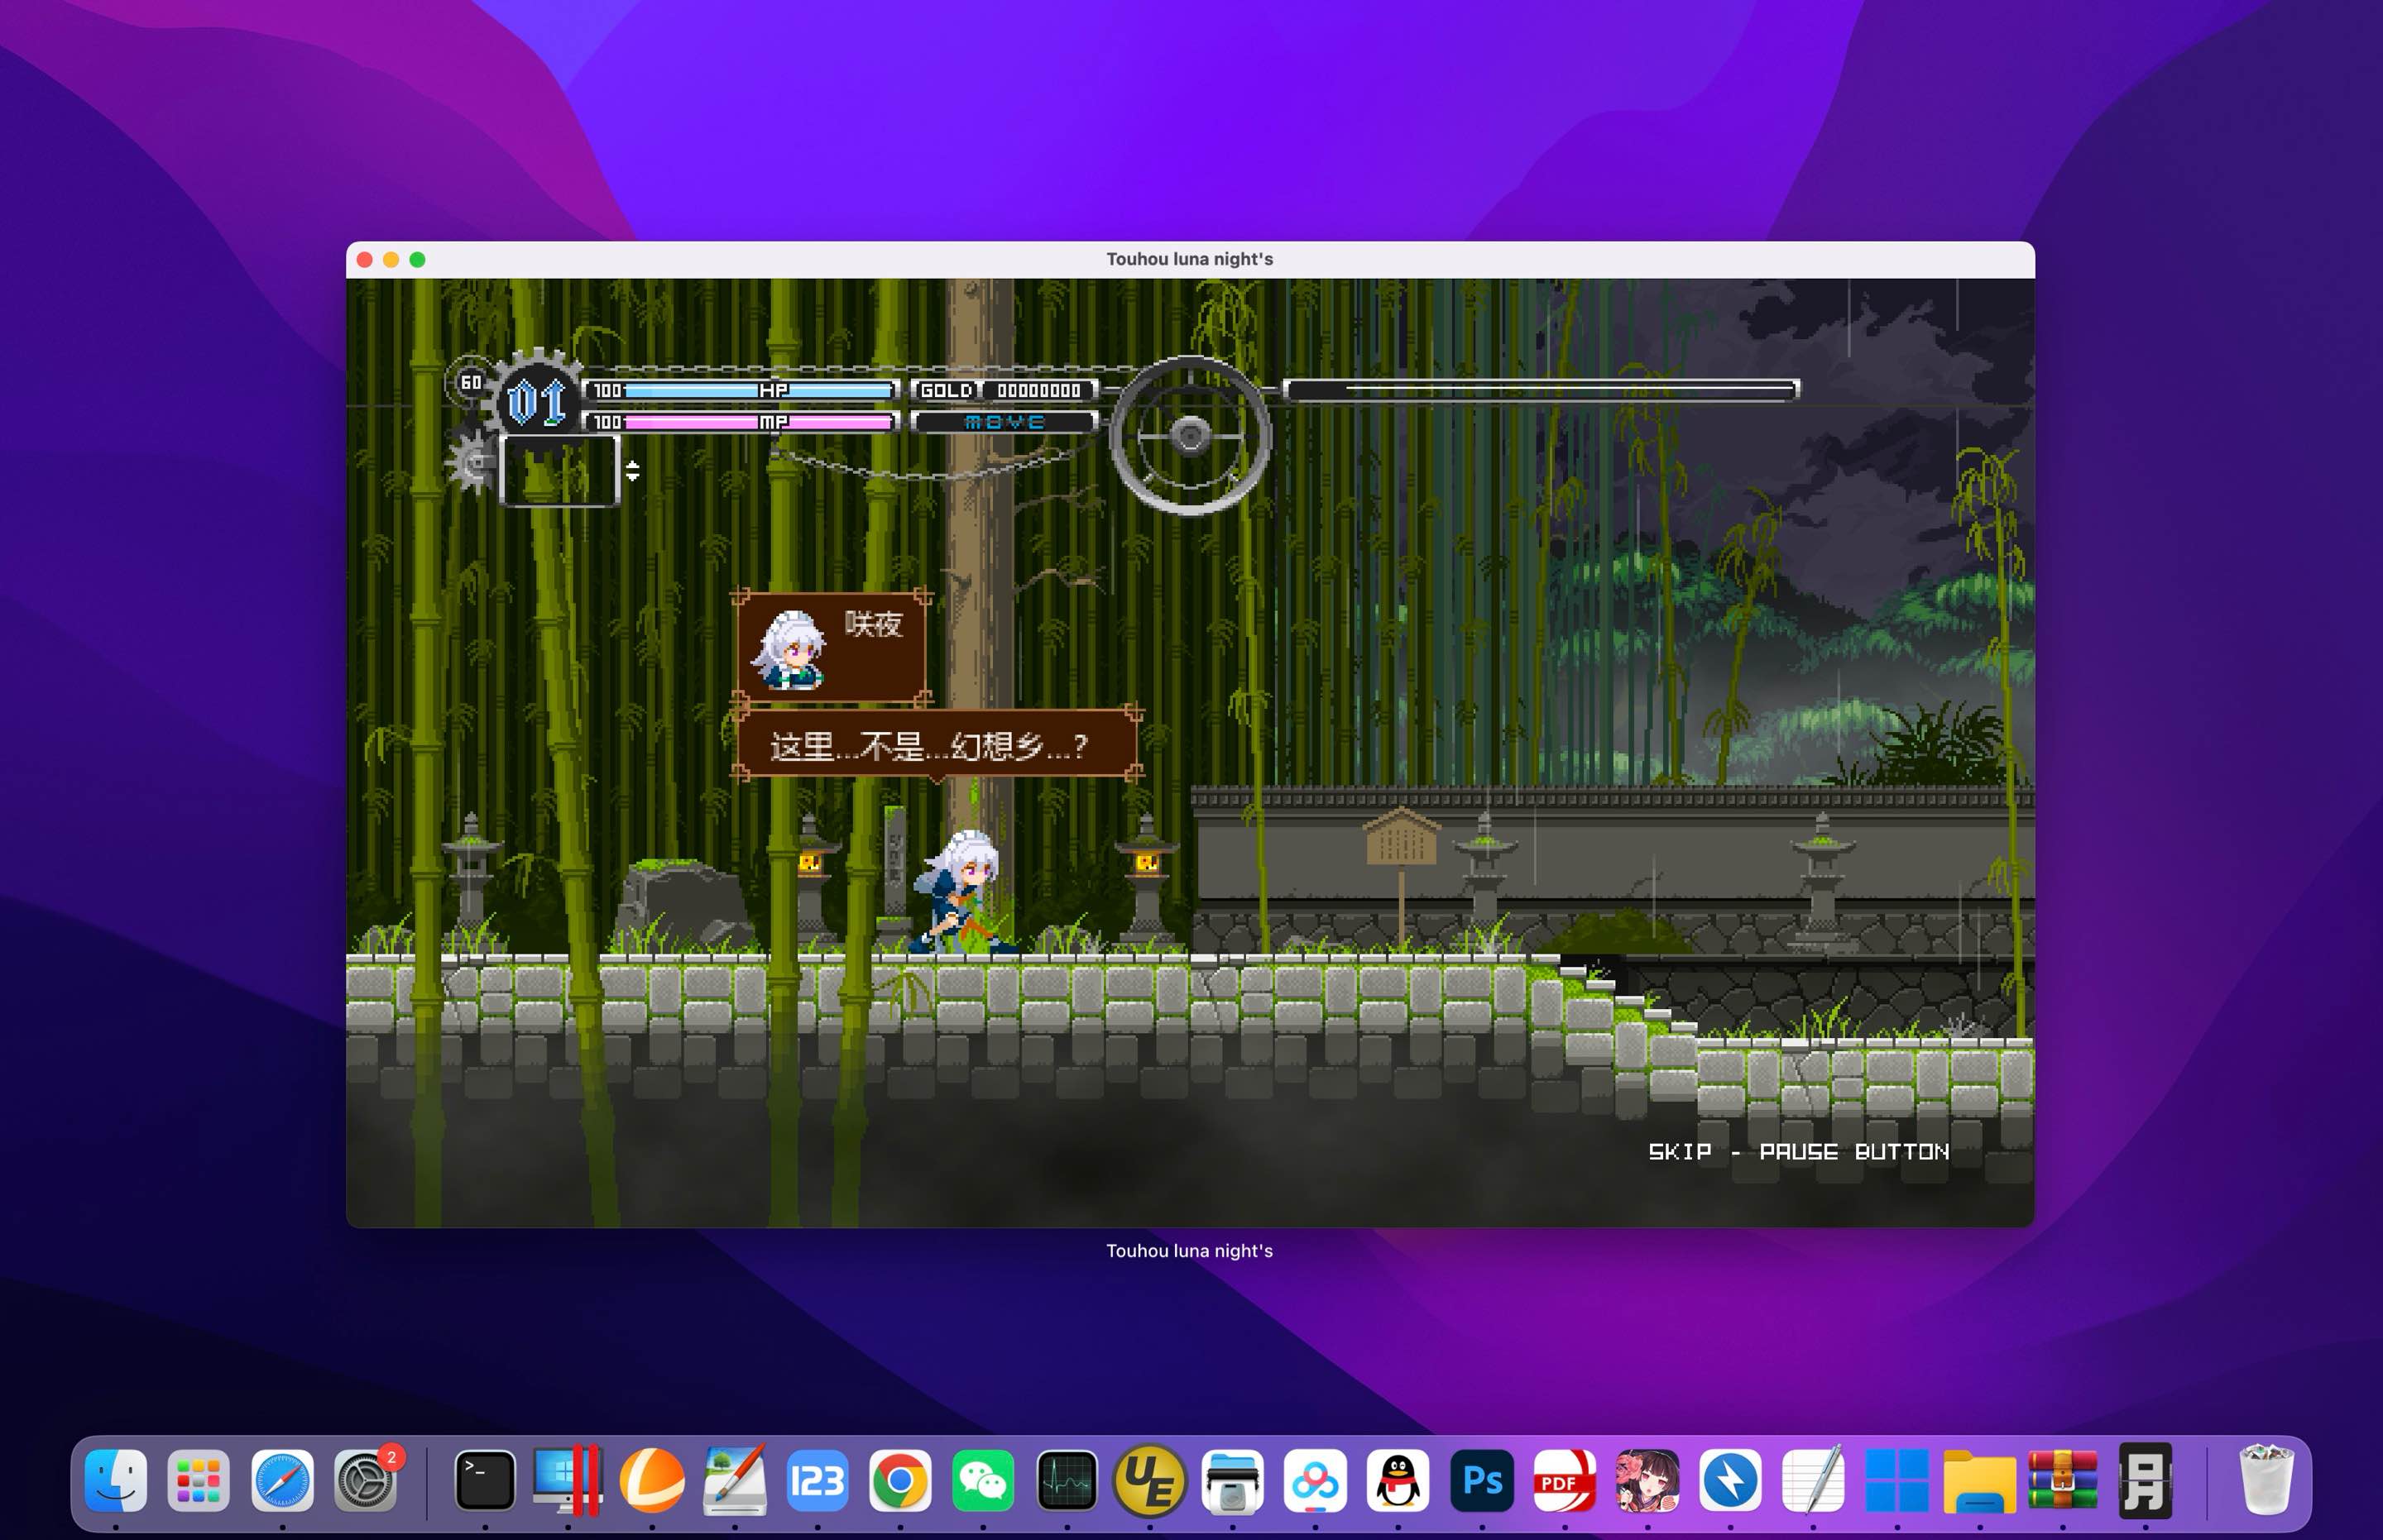Open the paintbrush drive app in Dock
Screen dimensions: 2383x1540
736,1480
